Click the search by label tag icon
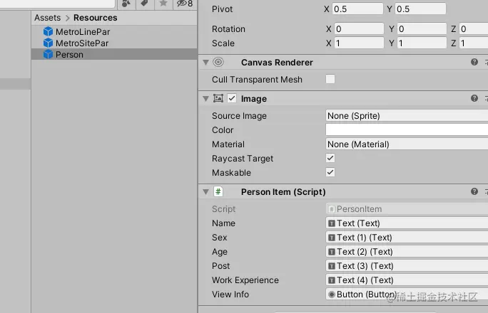The width and height of the screenshot is (488, 313). click(x=144, y=4)
